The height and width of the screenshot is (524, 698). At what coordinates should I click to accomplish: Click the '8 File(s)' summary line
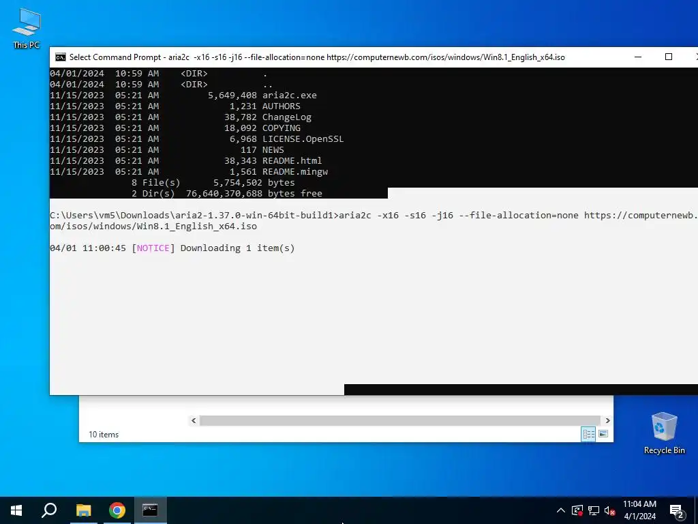tap(213, 183)
